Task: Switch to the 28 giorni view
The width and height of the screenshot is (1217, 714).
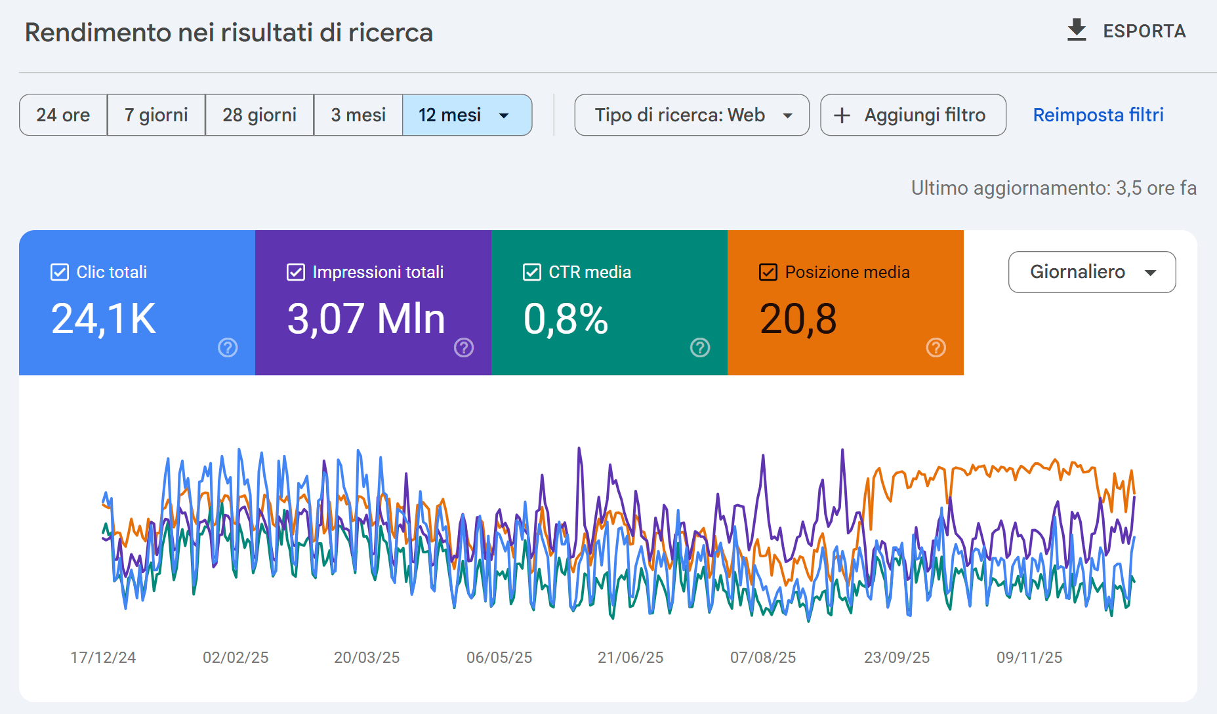Action: [x=259, y=115]
